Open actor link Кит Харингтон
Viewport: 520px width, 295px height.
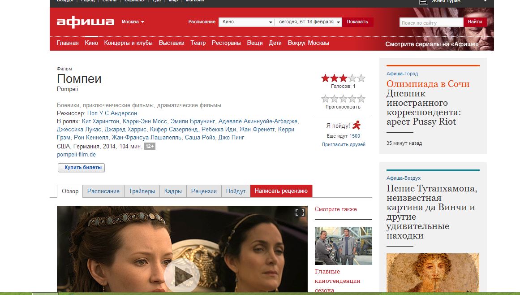tap(100, 121)
